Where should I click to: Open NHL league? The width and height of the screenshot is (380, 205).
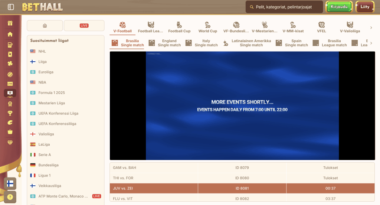tap(65, 51)
